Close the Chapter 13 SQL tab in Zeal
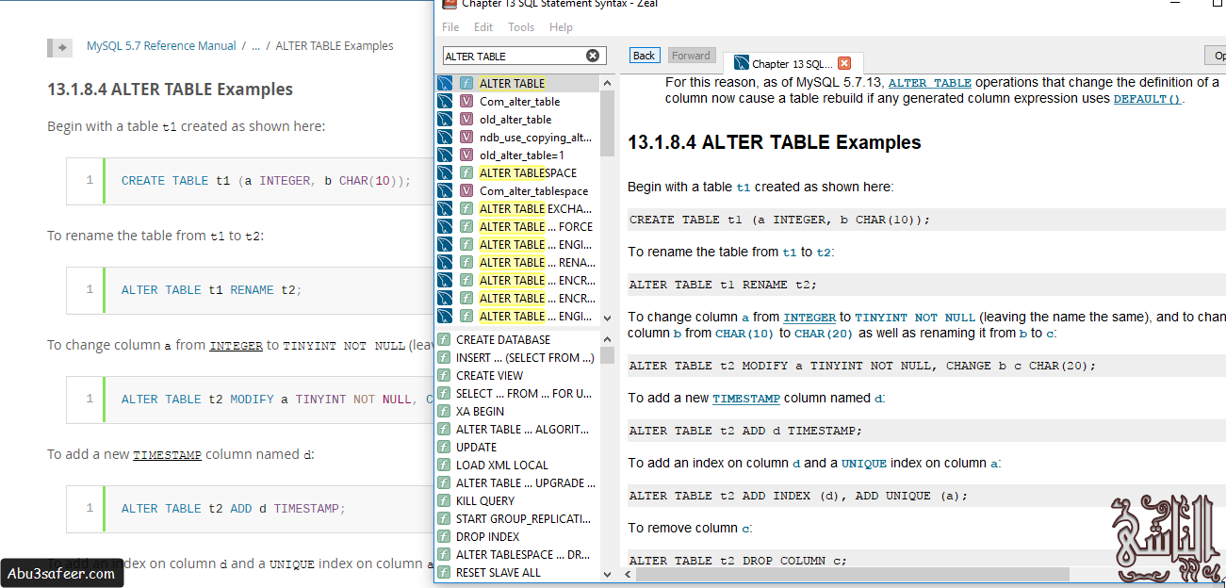This screenshot has width=1226, height=588. 844,63
